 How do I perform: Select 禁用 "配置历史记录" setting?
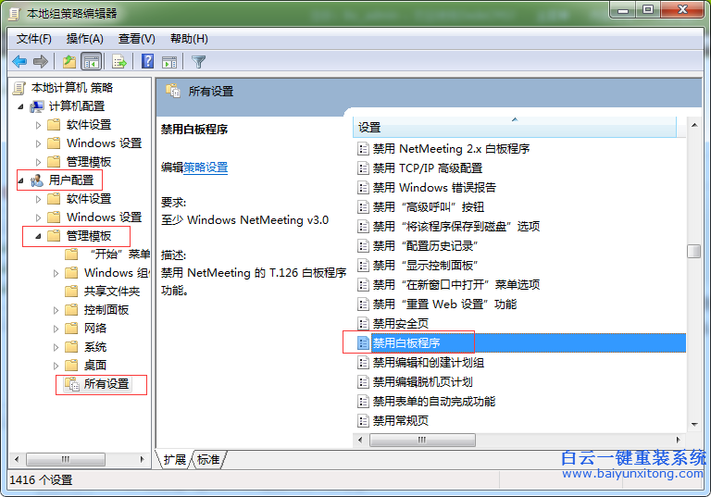click(x=425, y=246)
